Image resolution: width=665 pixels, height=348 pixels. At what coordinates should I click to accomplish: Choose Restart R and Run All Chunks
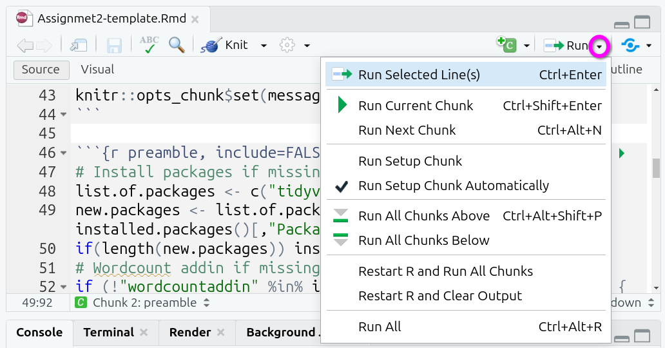click(x=466, y=271)
